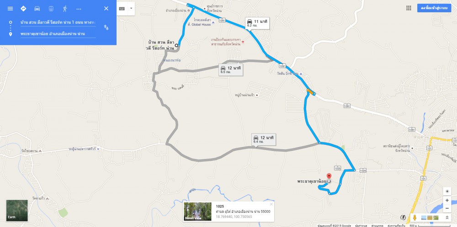Expand the imagery strip chevron
The height and width of the screenshot is (227, 457).
click(x=447, y=218)
